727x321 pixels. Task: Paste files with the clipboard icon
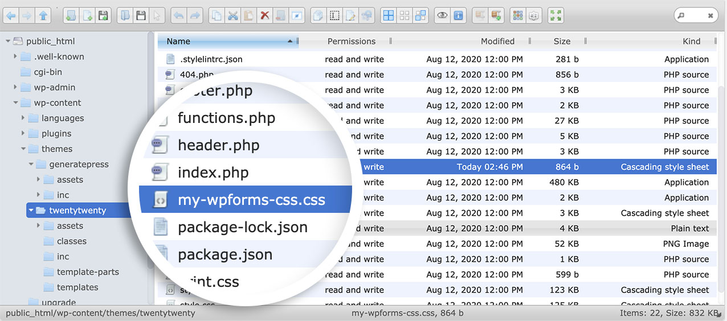point(249,15)
